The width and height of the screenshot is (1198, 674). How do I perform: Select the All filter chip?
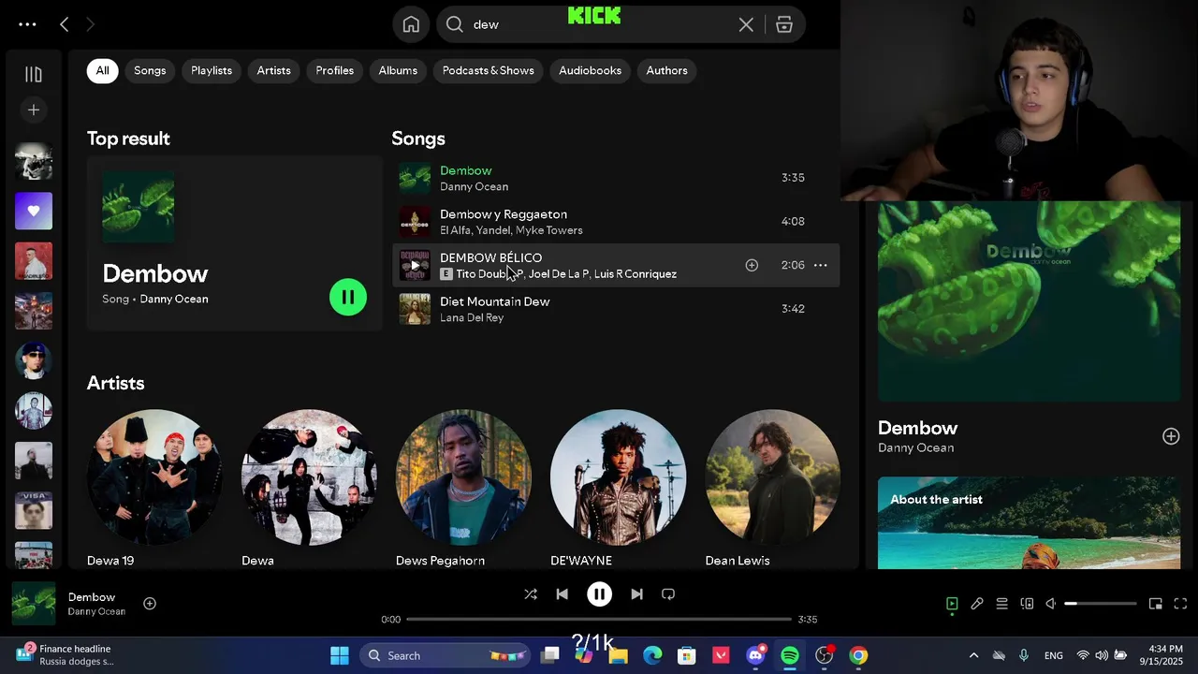102,70
